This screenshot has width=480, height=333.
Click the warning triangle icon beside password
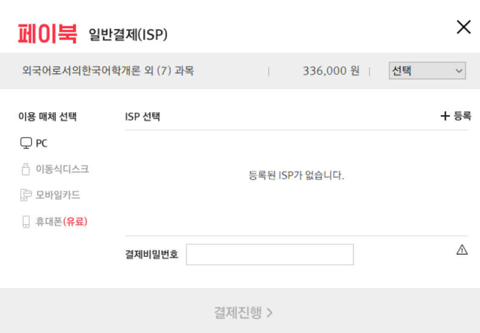point(462,250)
